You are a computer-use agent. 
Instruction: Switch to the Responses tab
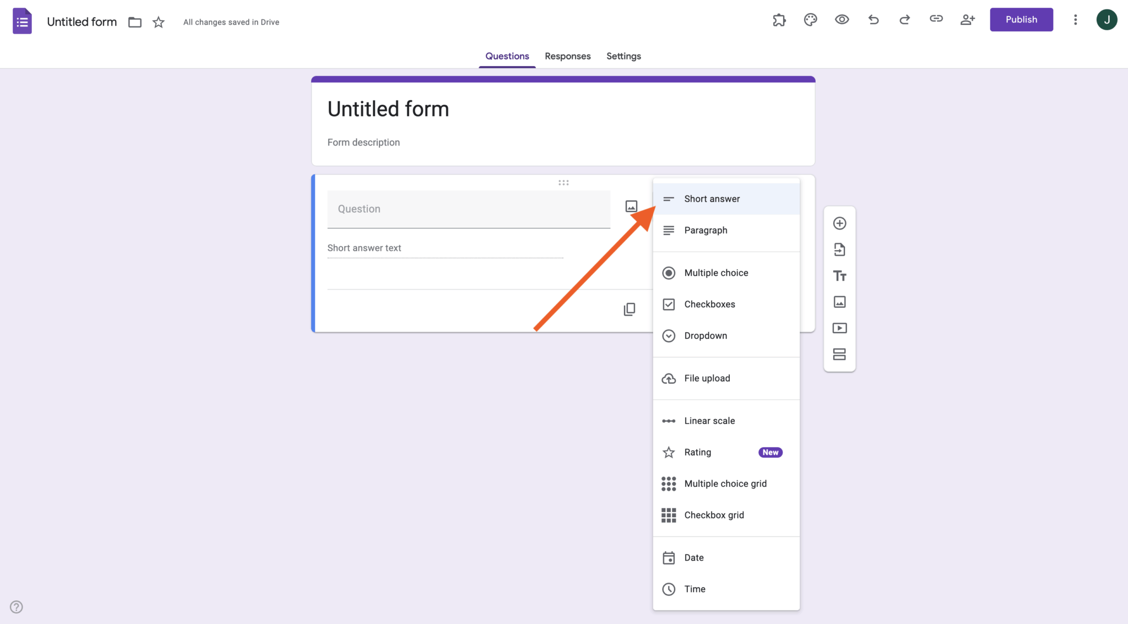tap(568, 56)
